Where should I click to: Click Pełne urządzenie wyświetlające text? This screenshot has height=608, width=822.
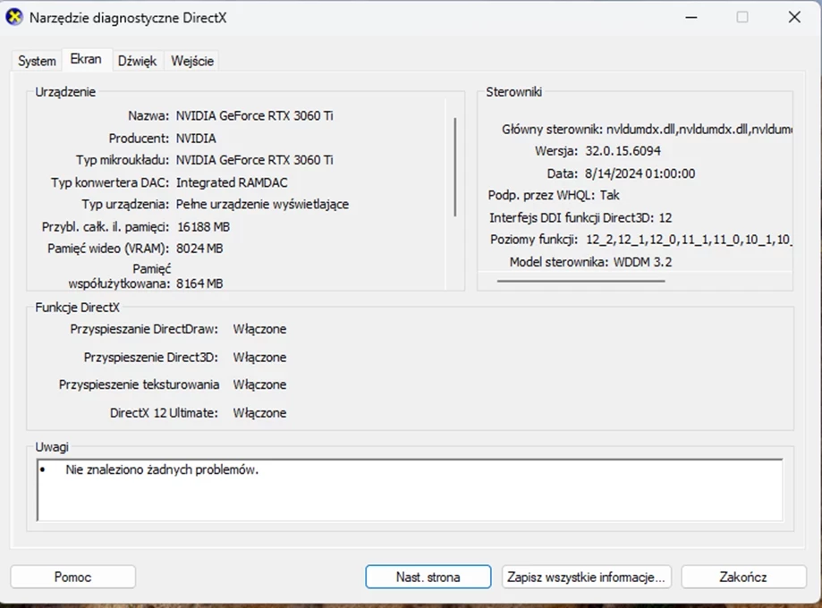coord(262,205)
